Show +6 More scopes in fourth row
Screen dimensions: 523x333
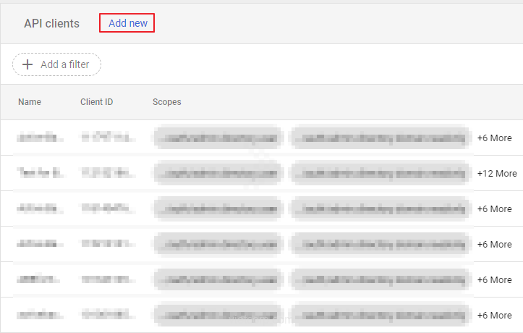(x=494, y=244)
